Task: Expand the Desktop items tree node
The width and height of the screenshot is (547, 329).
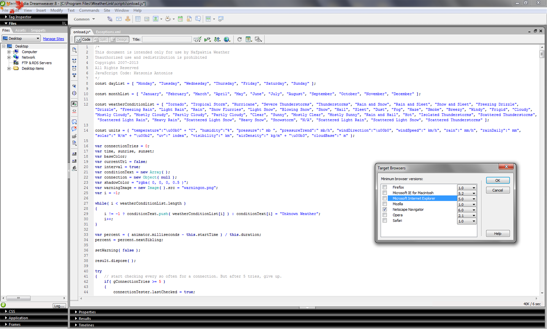Action: (x=9, y=68)
